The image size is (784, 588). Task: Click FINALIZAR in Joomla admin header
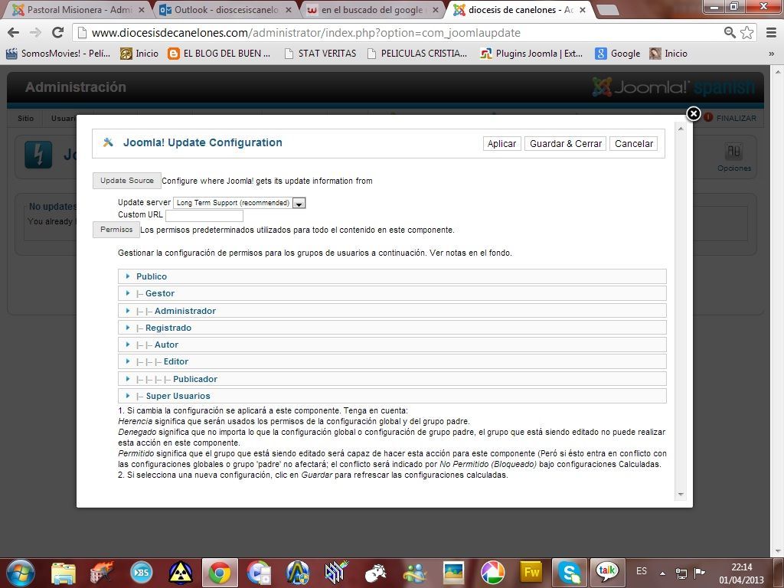[x=730, y=118]
